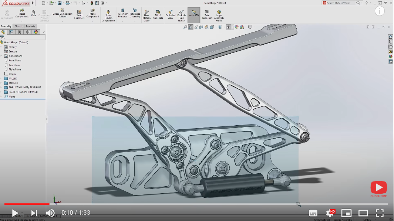Click Explode Line Sketch
Image resolution: width=394 pixels, height=221 pixels.
(181, 16)
